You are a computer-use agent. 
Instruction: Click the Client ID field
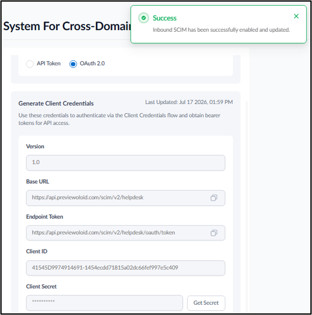[x=126, y=268]
